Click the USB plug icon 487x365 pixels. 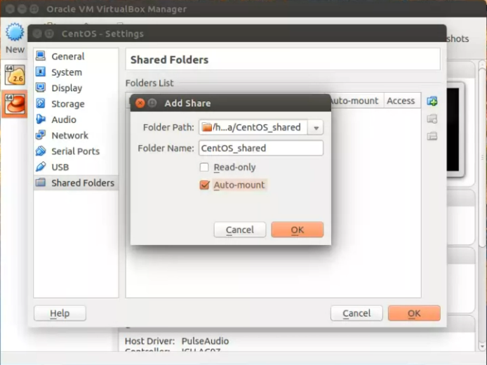41,167
